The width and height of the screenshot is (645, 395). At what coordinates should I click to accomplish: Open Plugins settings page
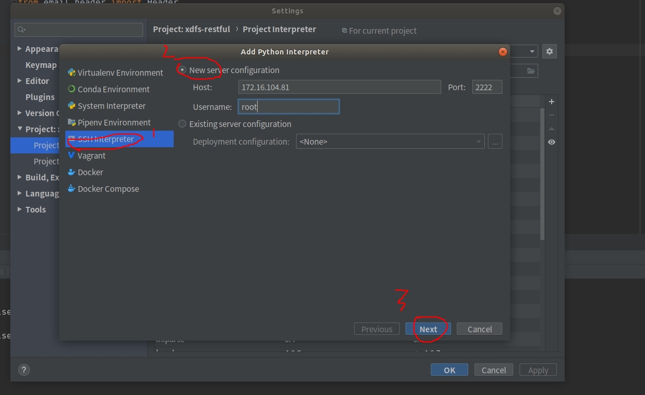(40, 97)
